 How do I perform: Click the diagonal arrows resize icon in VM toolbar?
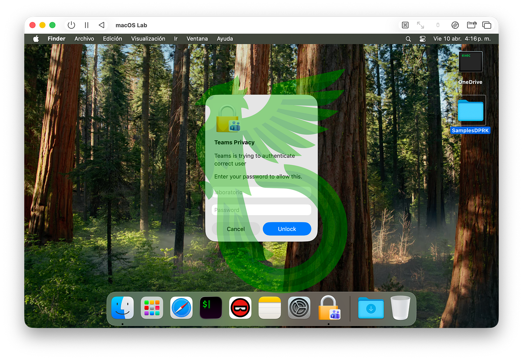[x=420, y=25]
